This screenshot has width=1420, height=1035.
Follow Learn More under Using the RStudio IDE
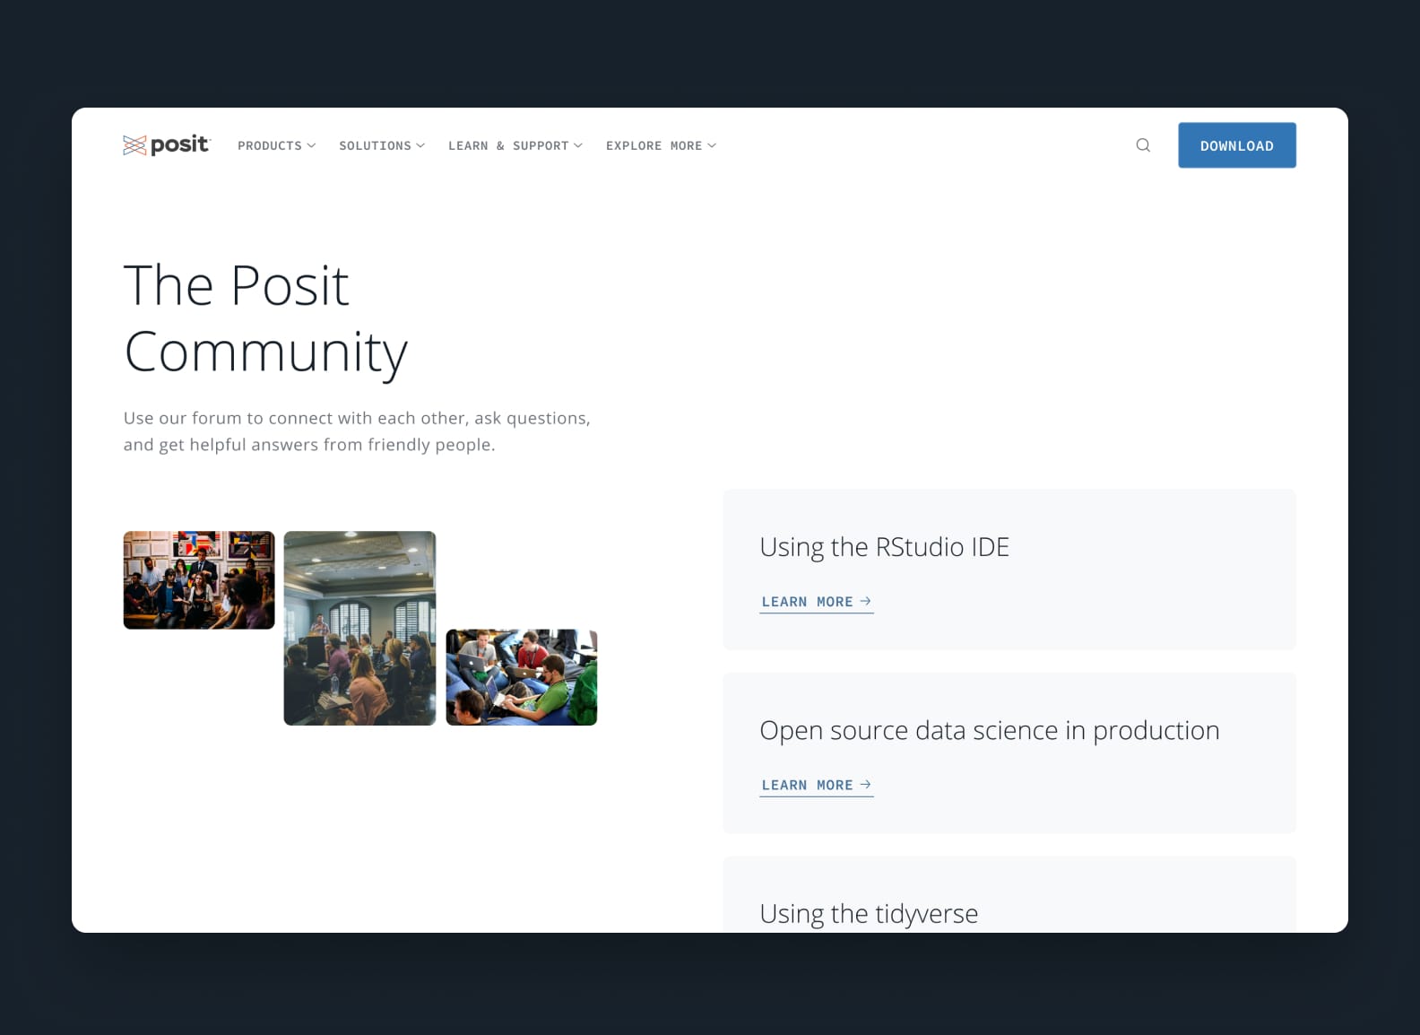click(817, 602)
